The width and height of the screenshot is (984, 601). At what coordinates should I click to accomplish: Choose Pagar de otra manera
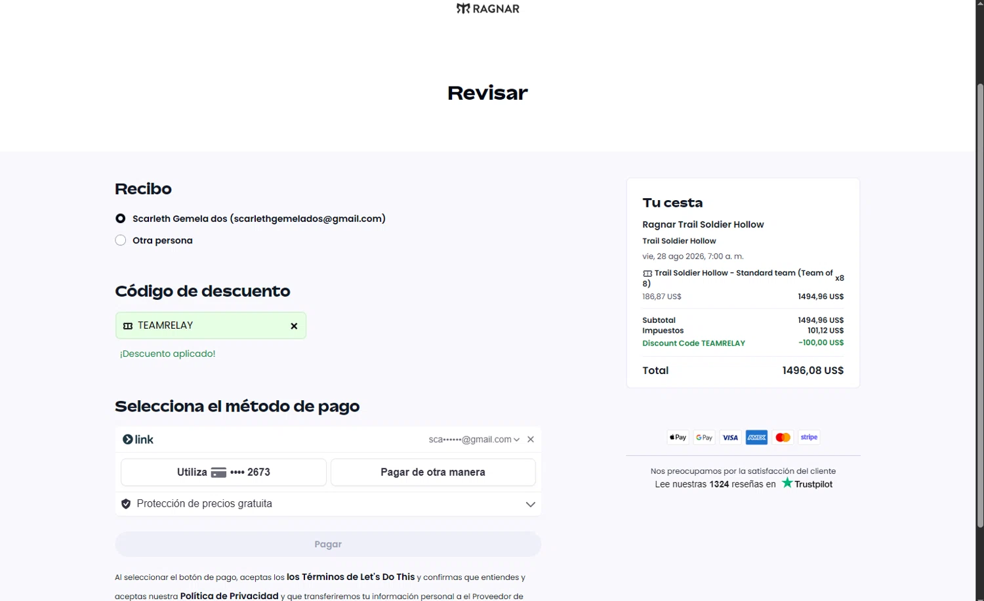pyautogui.click(x=433, y=472)
